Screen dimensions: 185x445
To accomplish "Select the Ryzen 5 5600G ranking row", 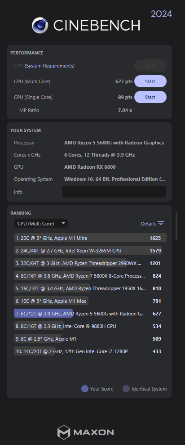I will click(x=90, y=314).
